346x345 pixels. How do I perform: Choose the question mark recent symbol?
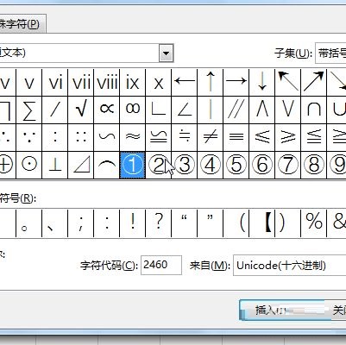point(159,223)
